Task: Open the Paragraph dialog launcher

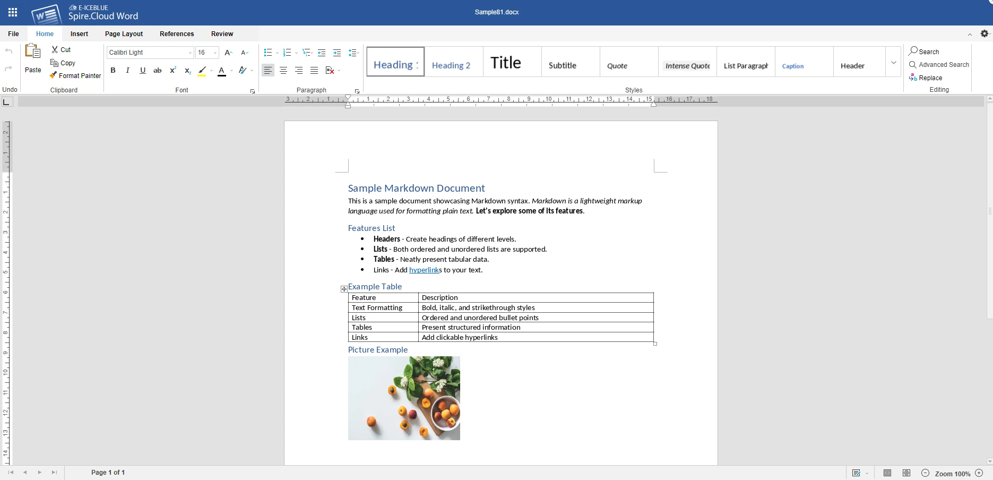Action: (357, 91)
